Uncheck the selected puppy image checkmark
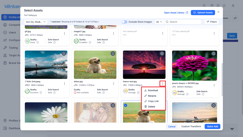The image size is (243, 137). (125, 105)
